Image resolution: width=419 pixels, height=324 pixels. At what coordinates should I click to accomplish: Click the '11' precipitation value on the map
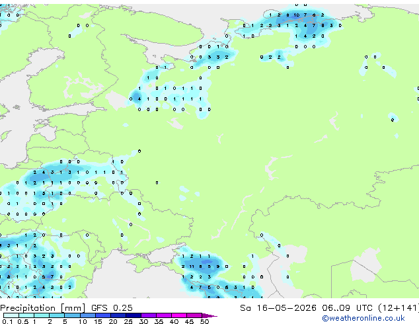point(192,266)
